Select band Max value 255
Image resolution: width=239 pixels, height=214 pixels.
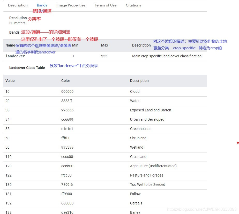coord(104,56)
